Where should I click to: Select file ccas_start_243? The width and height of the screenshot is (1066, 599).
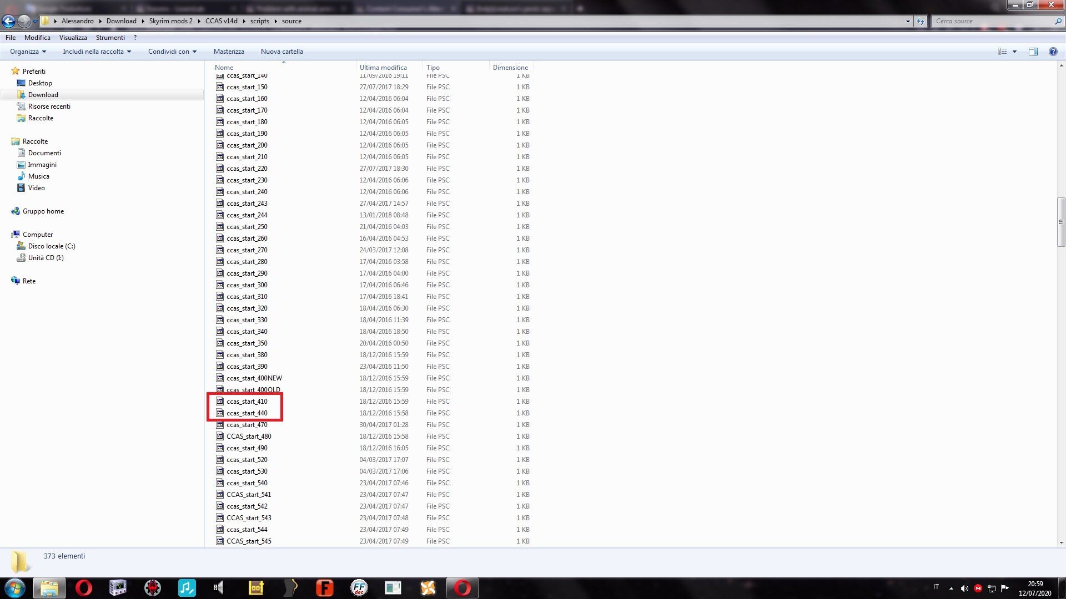(x=247, y=204)
